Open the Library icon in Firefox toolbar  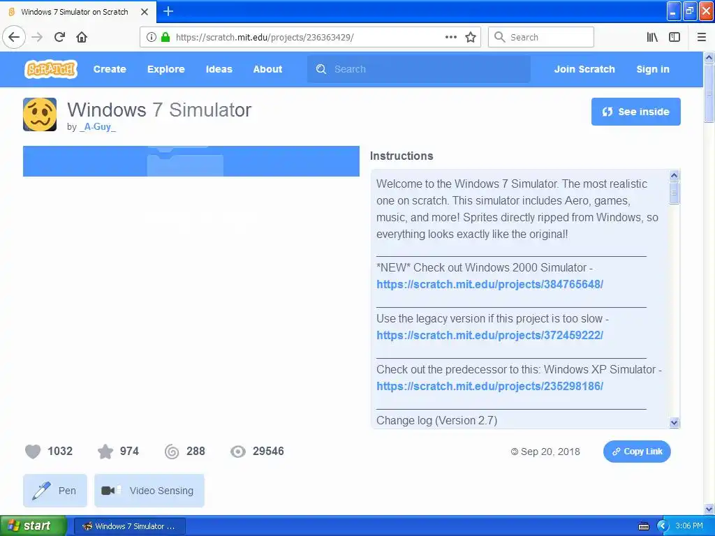[653, 37]
